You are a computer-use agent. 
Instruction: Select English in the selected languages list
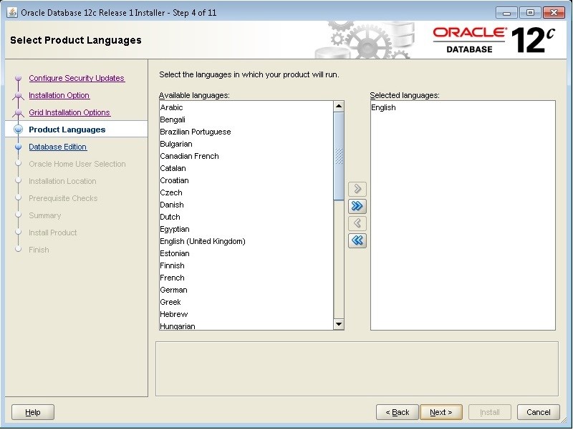click(463, 107)
